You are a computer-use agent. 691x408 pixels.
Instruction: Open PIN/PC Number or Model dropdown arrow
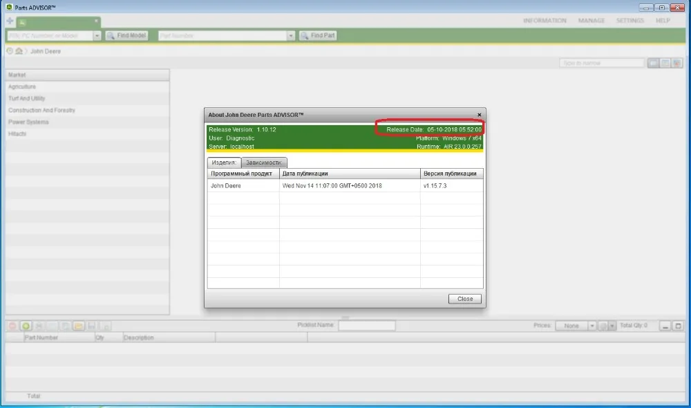(97, 36)
